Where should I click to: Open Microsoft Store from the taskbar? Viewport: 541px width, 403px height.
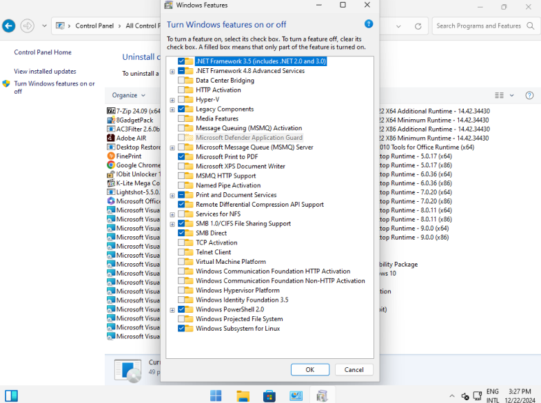[x=269, y=395]
